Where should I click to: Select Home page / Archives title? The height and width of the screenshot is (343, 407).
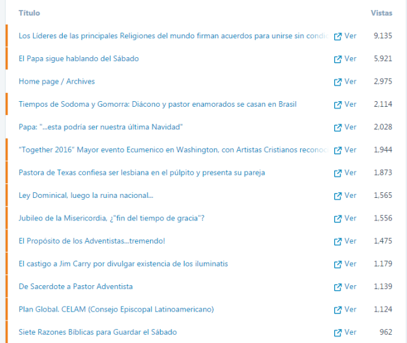(57, 82)
